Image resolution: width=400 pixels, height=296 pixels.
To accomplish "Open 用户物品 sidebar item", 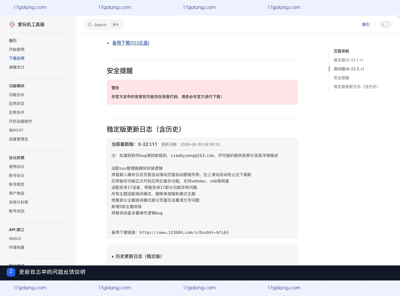I will tap(17, 193).
